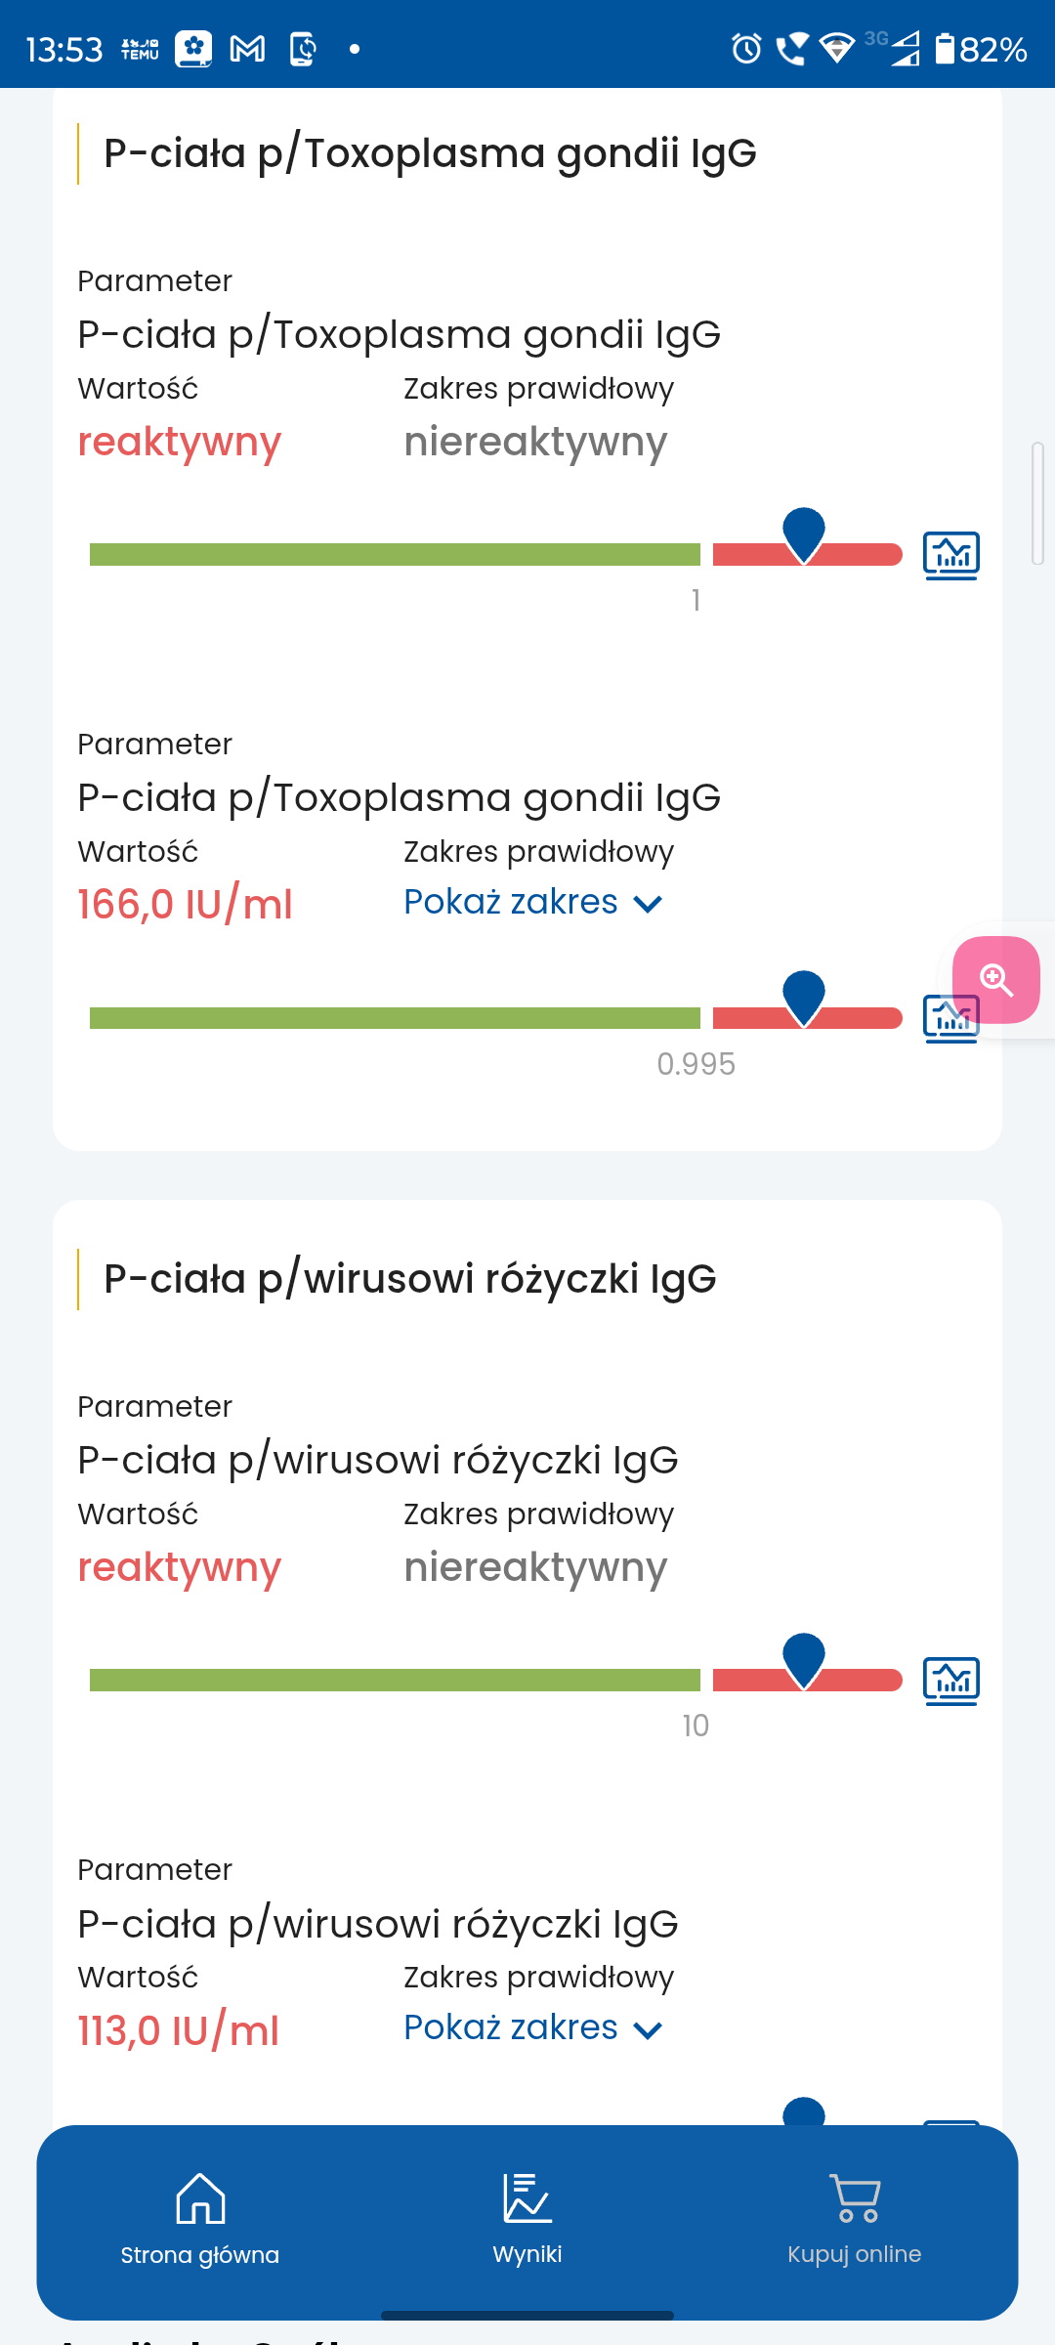
Task: Tap the Wi-Fi status icon
Action: [x=836, y=48]
